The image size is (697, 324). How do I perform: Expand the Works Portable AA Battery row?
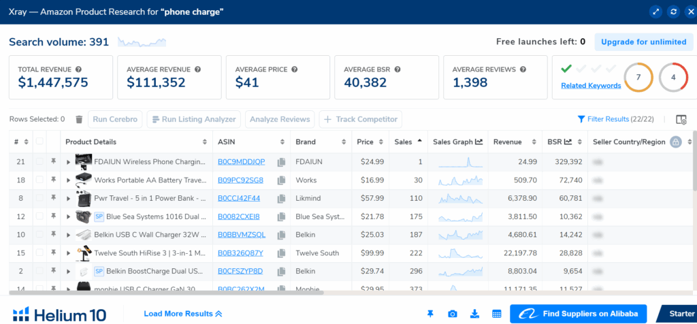[x=69, y=180]
